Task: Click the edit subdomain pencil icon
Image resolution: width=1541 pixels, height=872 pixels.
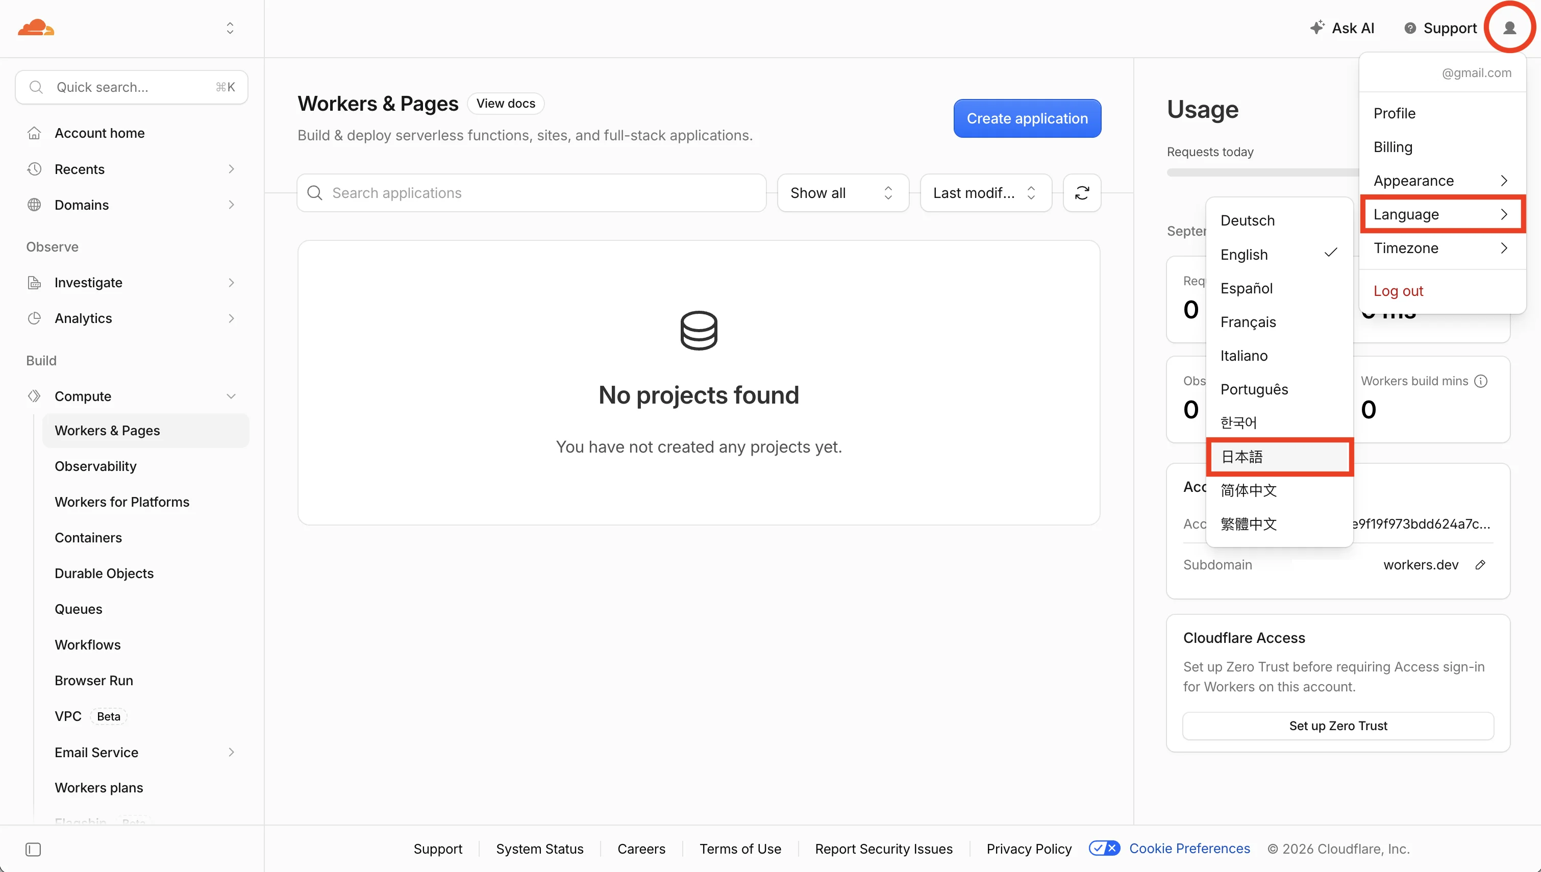Action: (1480, 565)
